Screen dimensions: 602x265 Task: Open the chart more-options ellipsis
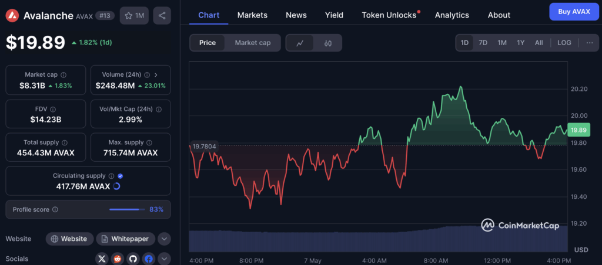pos(590,43)
